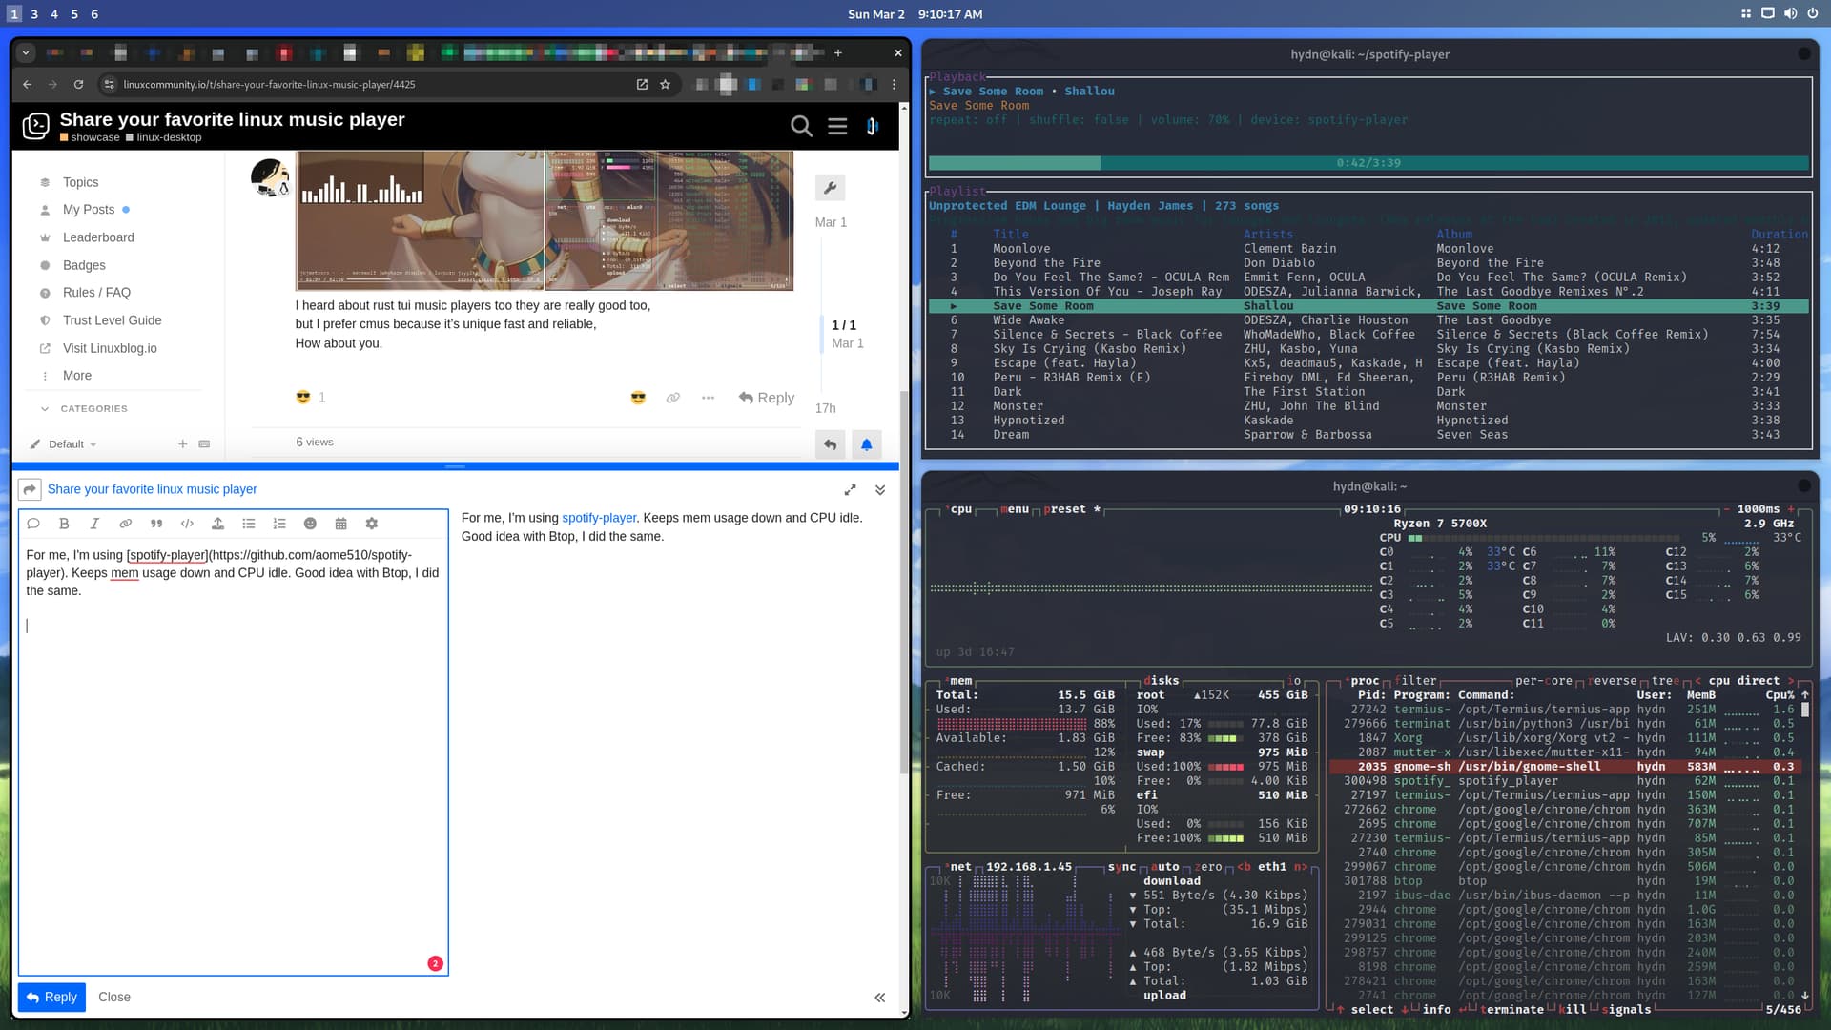The image size is (1831, 1030).
Task: Open the user avatar menu in forum header
Action: tap(872, 126)
